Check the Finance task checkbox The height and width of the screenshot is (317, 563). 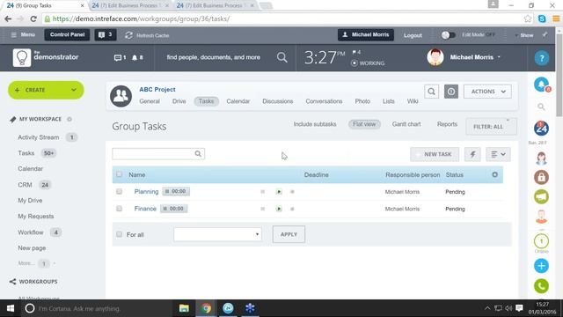click(x=119, y=209)
